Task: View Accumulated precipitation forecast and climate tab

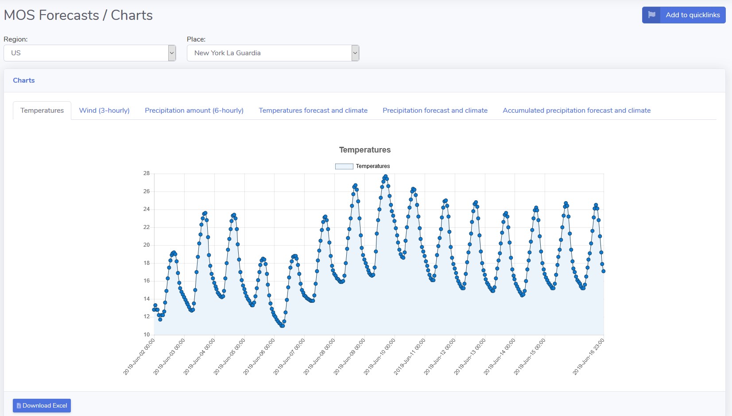Action: 577,111
